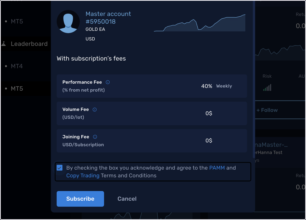Open Volume Fee info tooltip icon
Screen dimensions: 306x220
click(x=95, y=110)
